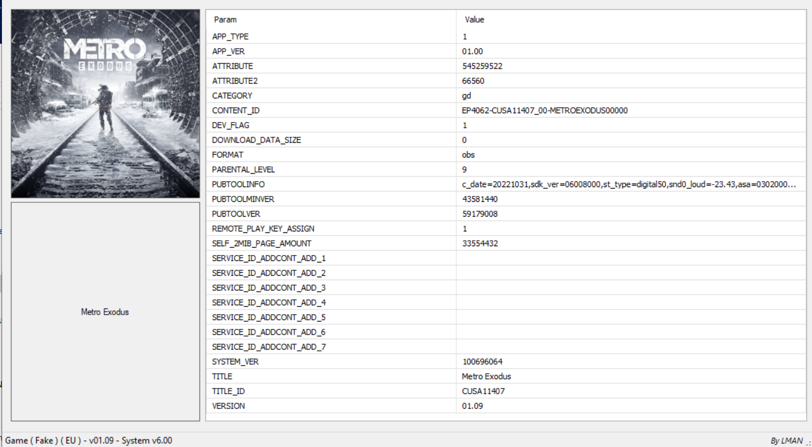The image size is (812, 447).
Task: Click the PUBTOOLVER value 59179008
Action: tap(480, 214)
